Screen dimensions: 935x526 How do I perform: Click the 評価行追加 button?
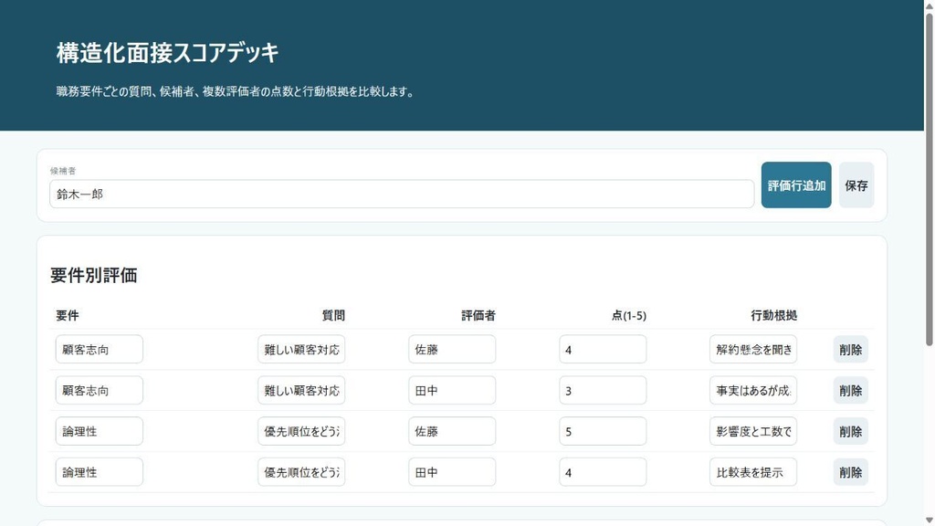796,184
